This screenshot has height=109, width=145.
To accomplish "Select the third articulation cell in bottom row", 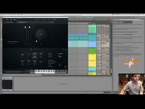I will 35,62.
